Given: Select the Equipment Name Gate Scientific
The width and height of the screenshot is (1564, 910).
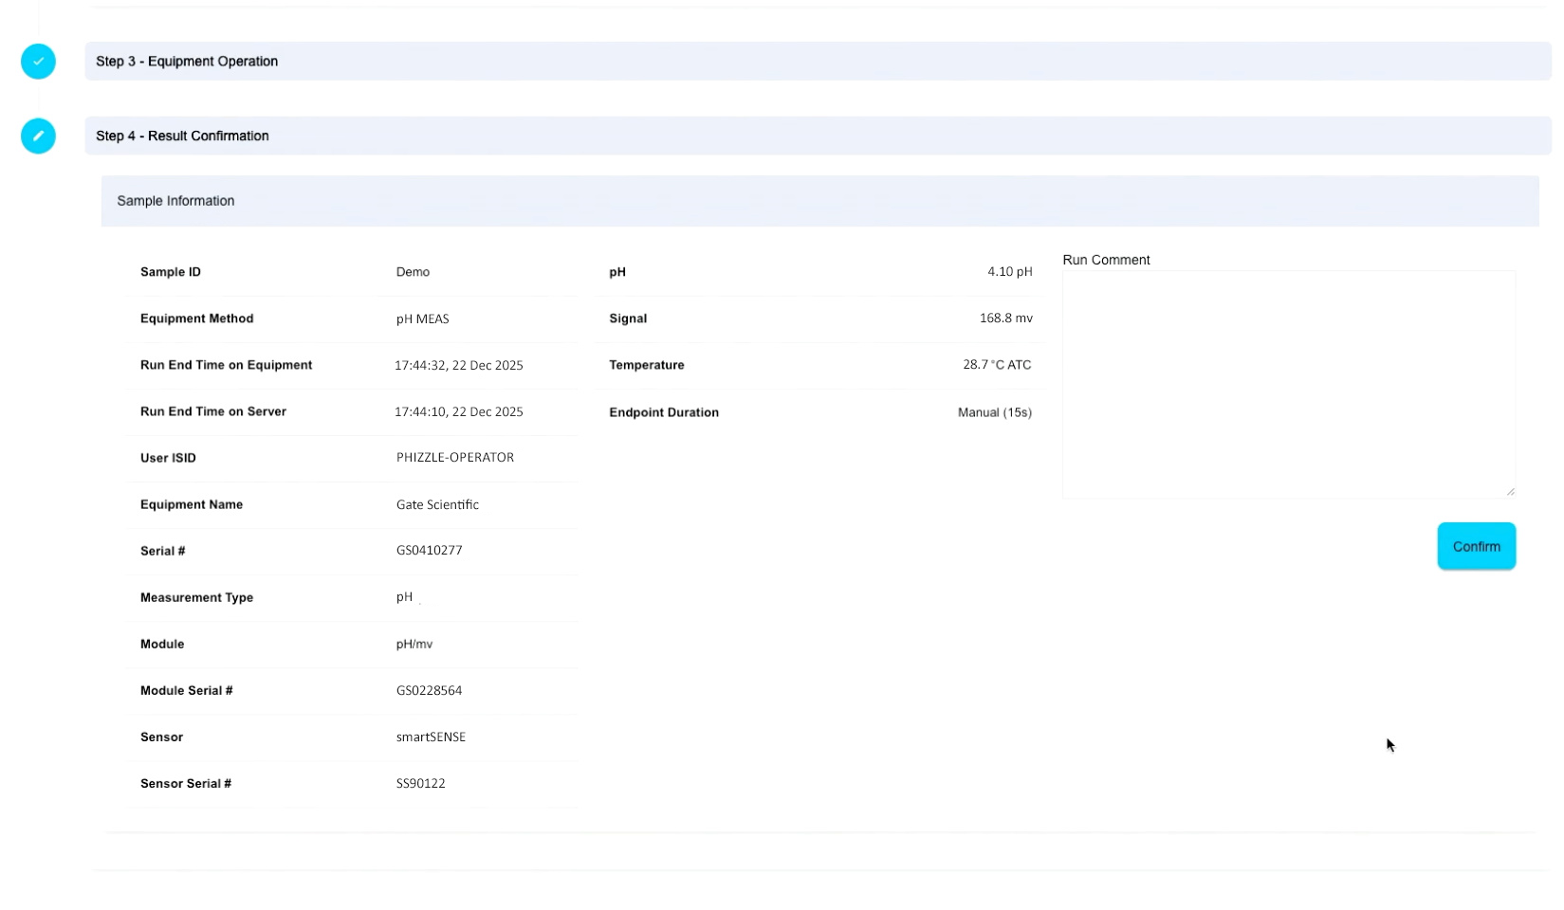Looking at the screenshot, I should (x=437, y=504).
